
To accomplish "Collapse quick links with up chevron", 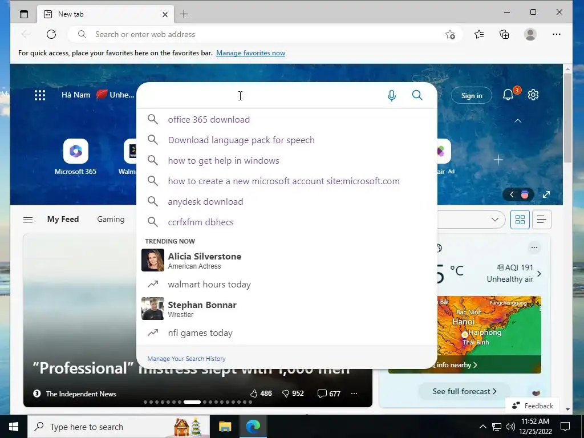I will [518, 121].
